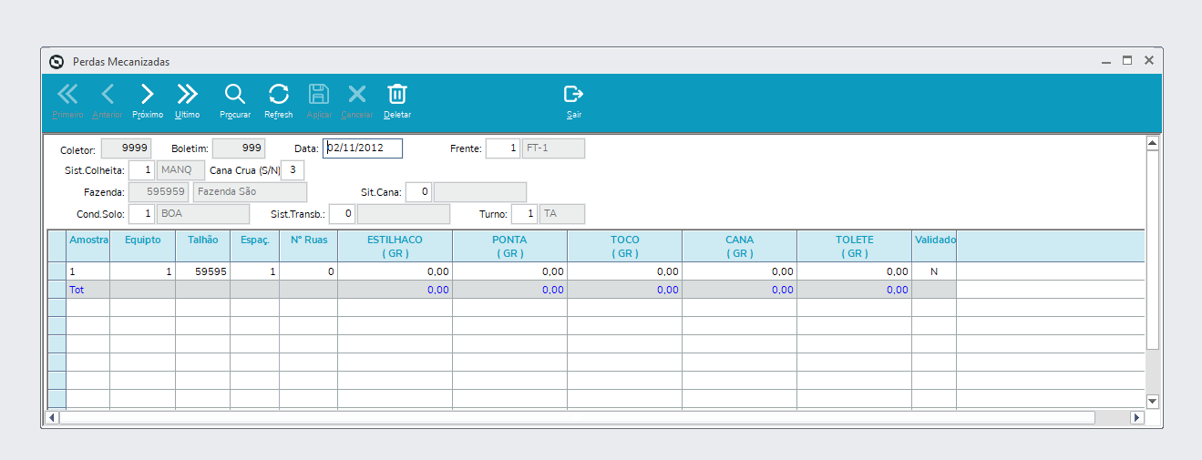The height and width of the screenshot is (460, 1202).
Task: Select the Frente number input box
Action: tap(503, 148)
